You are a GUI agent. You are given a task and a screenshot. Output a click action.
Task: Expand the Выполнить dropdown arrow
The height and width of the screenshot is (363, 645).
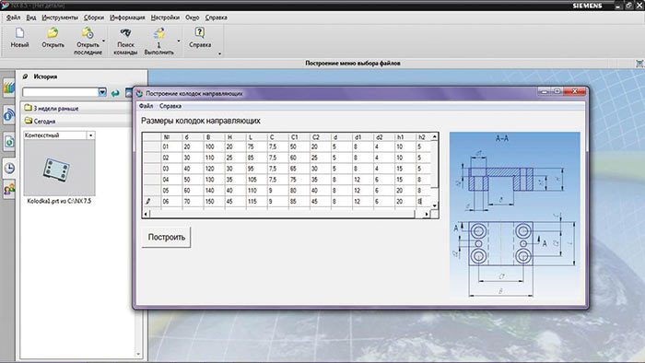pos(179,41)
